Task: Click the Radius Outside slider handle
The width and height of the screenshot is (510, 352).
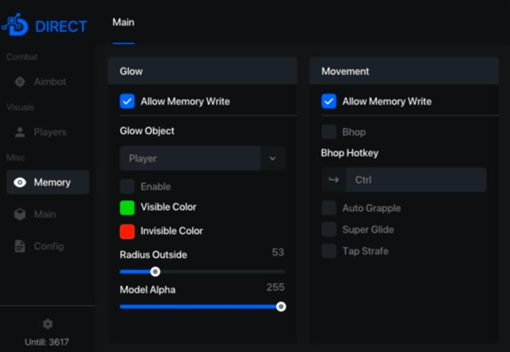Action: click(155, 272)
